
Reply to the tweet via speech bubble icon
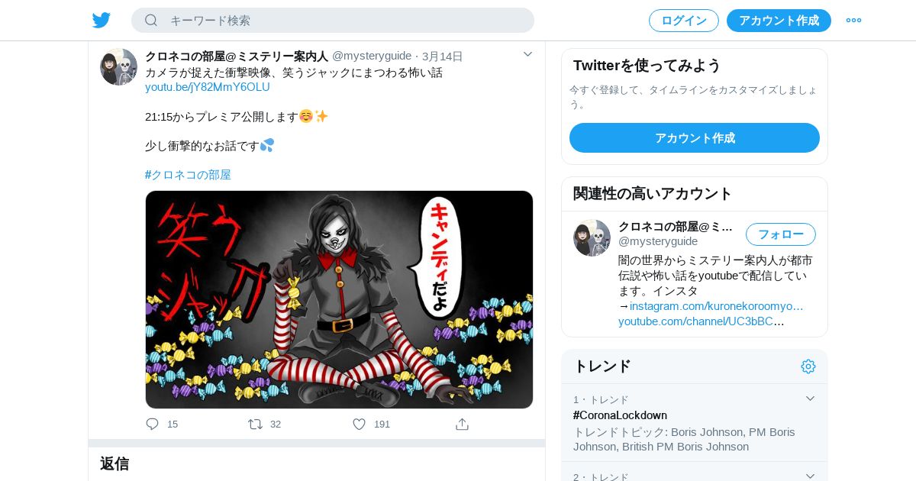tap(152, 424)
